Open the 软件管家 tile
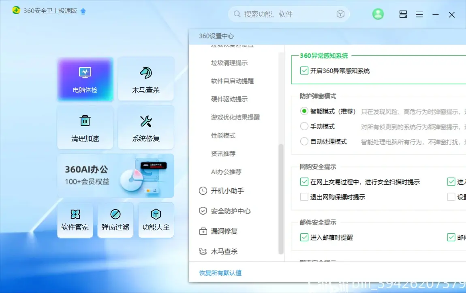466x293 pixels. coord(75,220)
